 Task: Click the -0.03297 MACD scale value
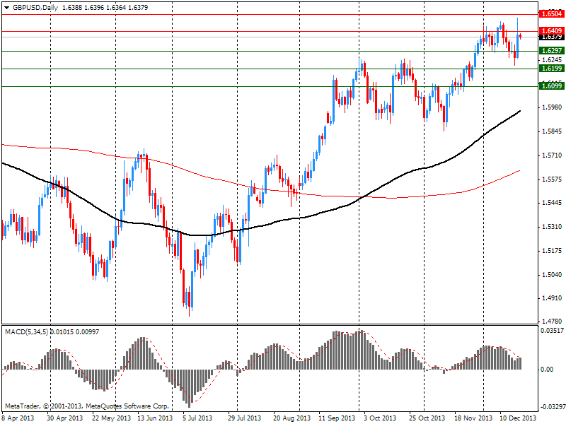coord(552,407)
